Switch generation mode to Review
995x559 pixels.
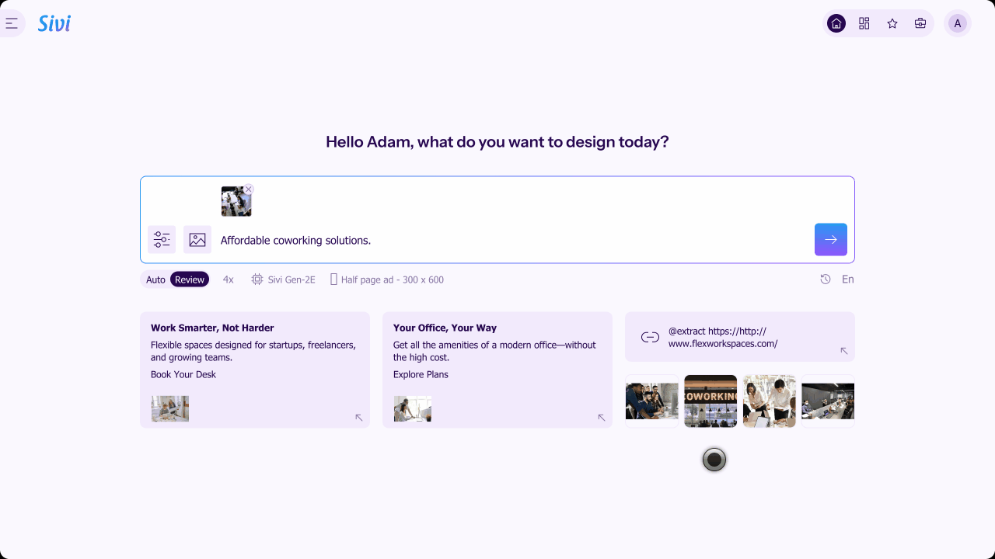pyautogui.click(x=190, y=279)
